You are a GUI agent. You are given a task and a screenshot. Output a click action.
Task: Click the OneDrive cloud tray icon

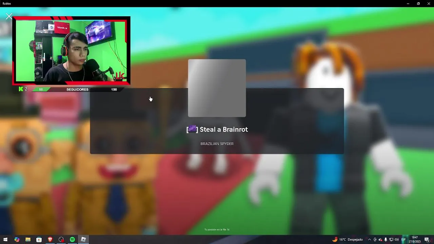[x=380, y=240]
